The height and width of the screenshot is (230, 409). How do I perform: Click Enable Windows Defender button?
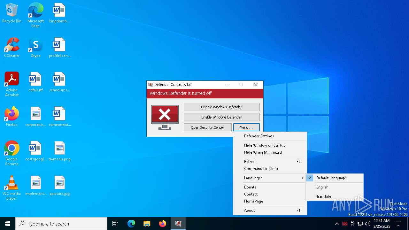click(x=221, y=117)
